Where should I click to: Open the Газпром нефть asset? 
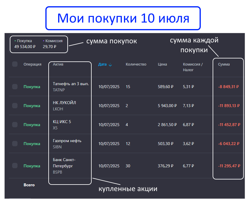[67, 141]
